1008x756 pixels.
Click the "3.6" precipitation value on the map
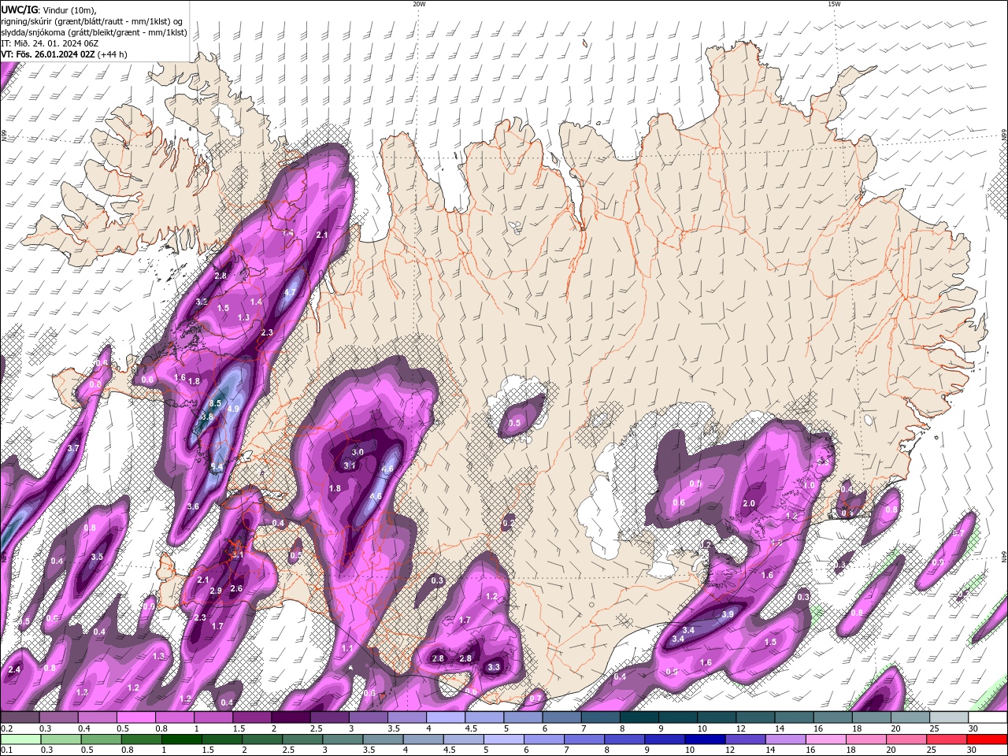[x=193, y=506]
